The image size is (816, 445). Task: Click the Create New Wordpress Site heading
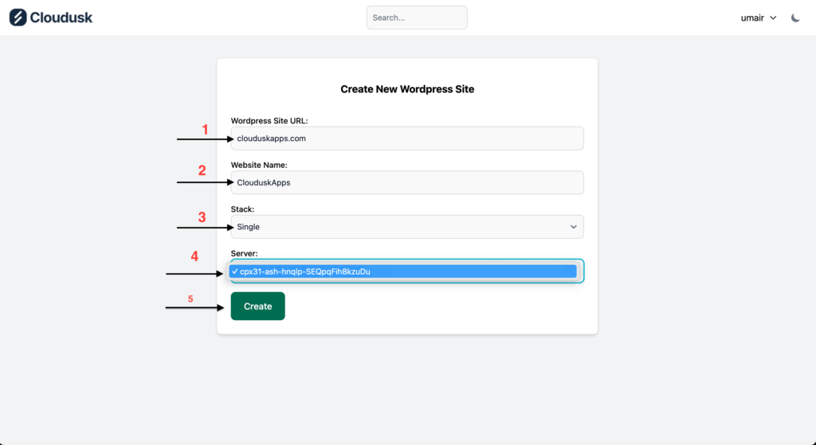407,89
